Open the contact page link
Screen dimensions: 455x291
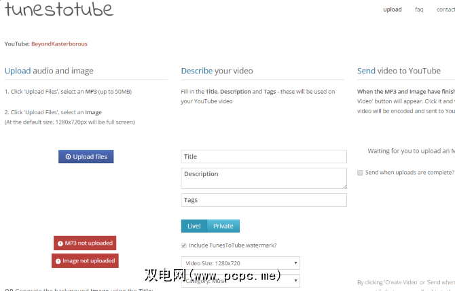[x=445, y=10]
